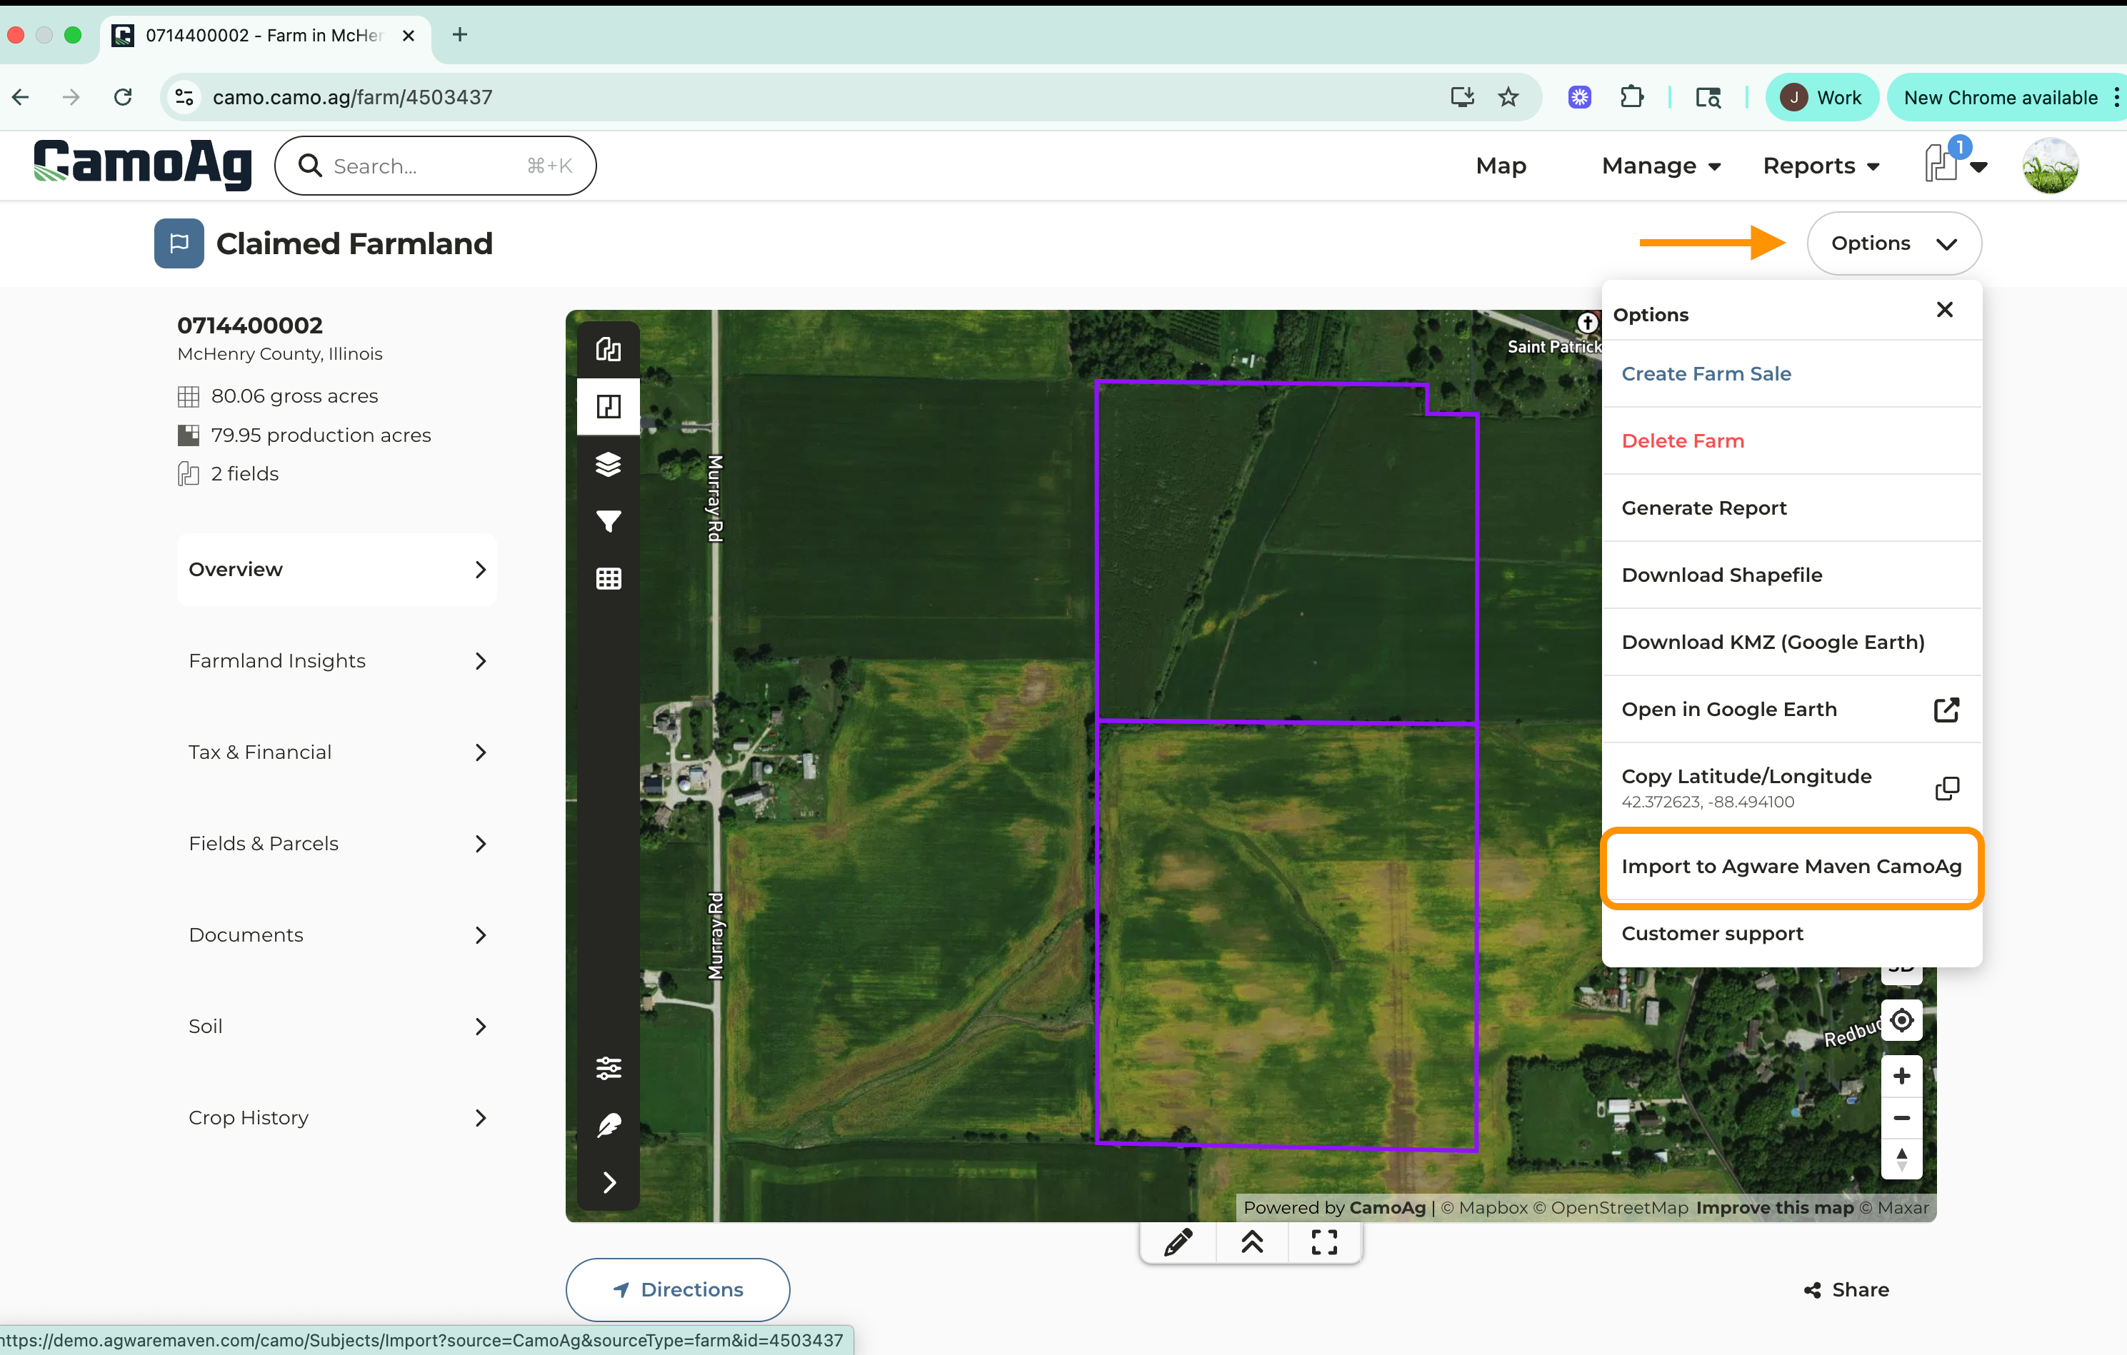Click the browser address bar URL
The image size is (2127, 1355).
pyautogui.click(x=352, y=97)
